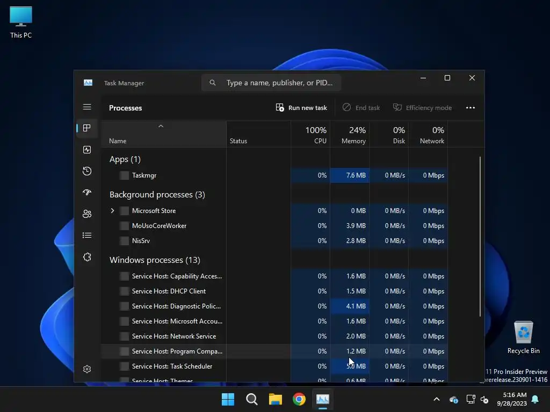Click the NisSrv process icon
Viewport: 550px width, 412px height.
click(x=124, y=241)
